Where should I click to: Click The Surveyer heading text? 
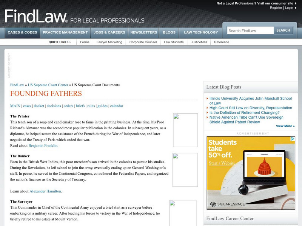click(x=21, y=202)
